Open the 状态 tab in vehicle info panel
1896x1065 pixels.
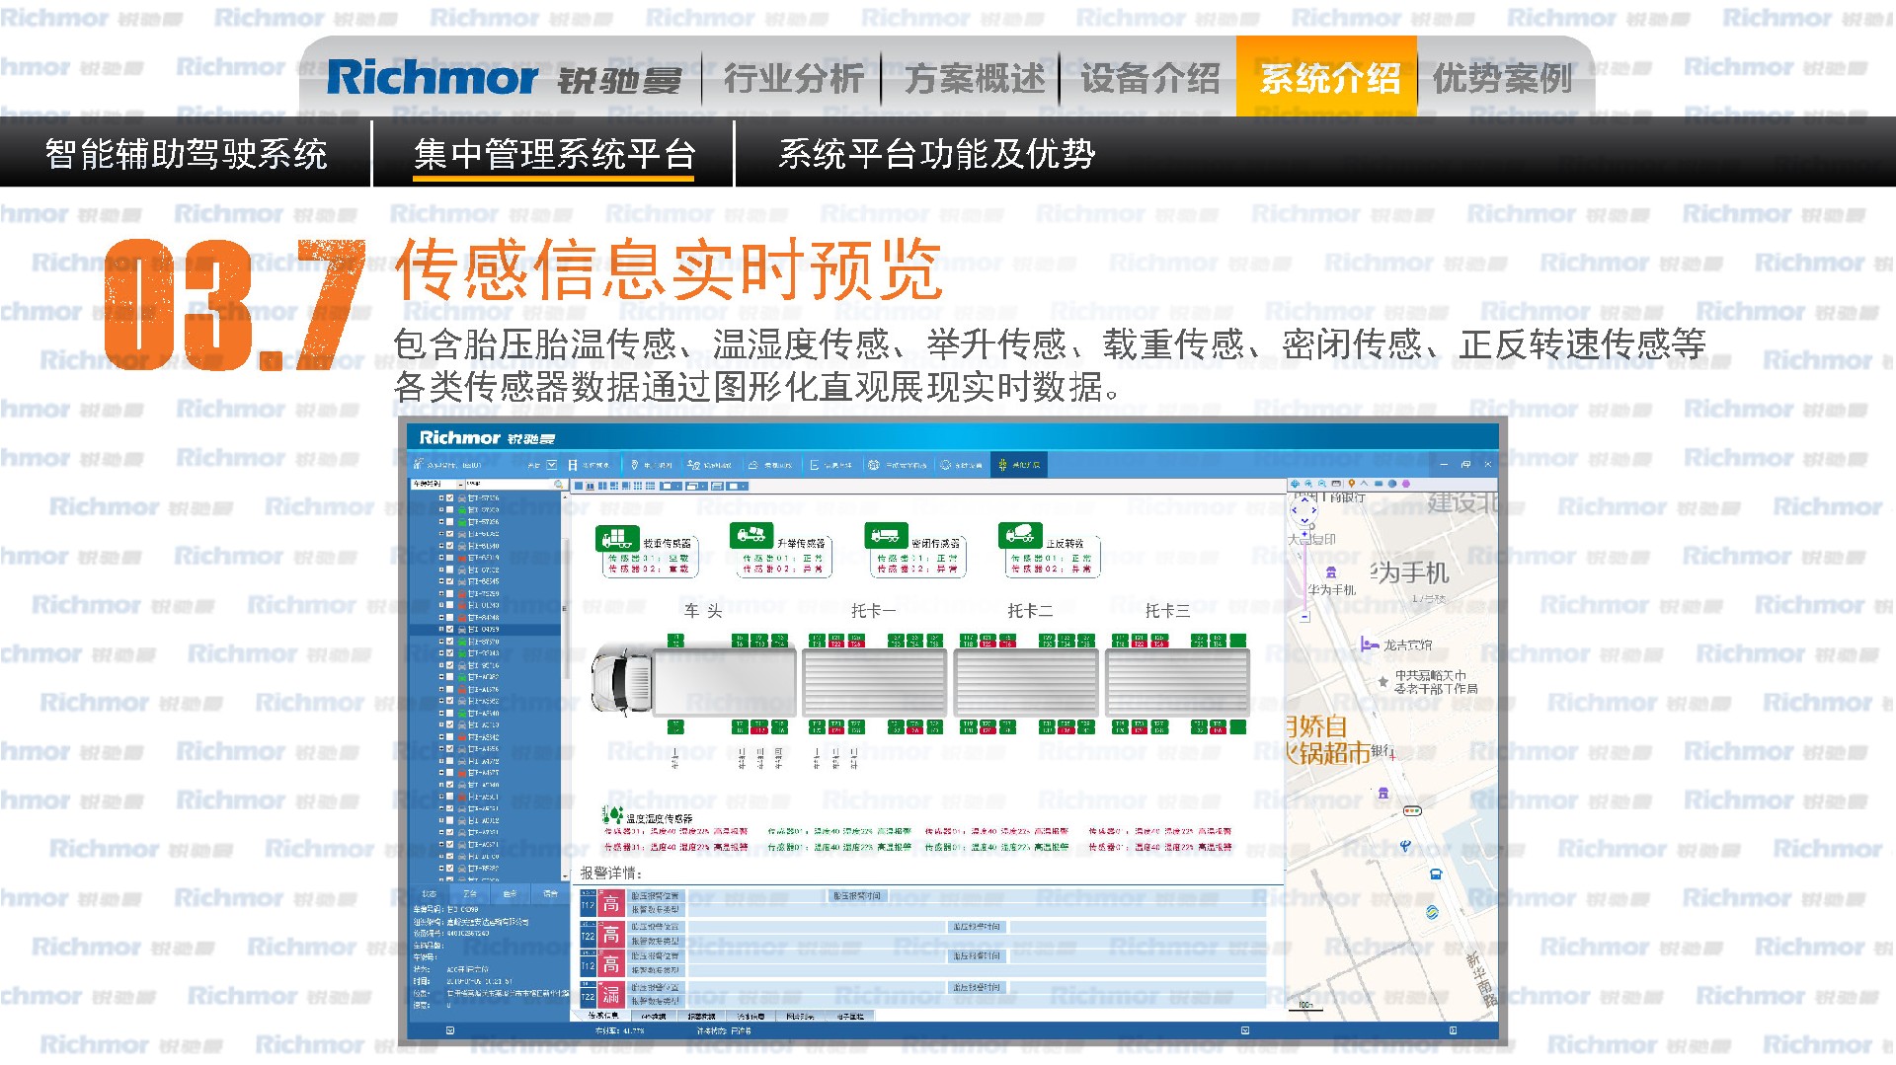click(429, 894)
